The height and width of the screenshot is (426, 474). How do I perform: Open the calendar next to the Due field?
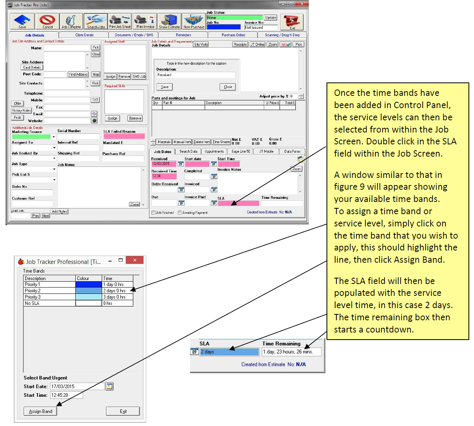[x=181, y=203]
